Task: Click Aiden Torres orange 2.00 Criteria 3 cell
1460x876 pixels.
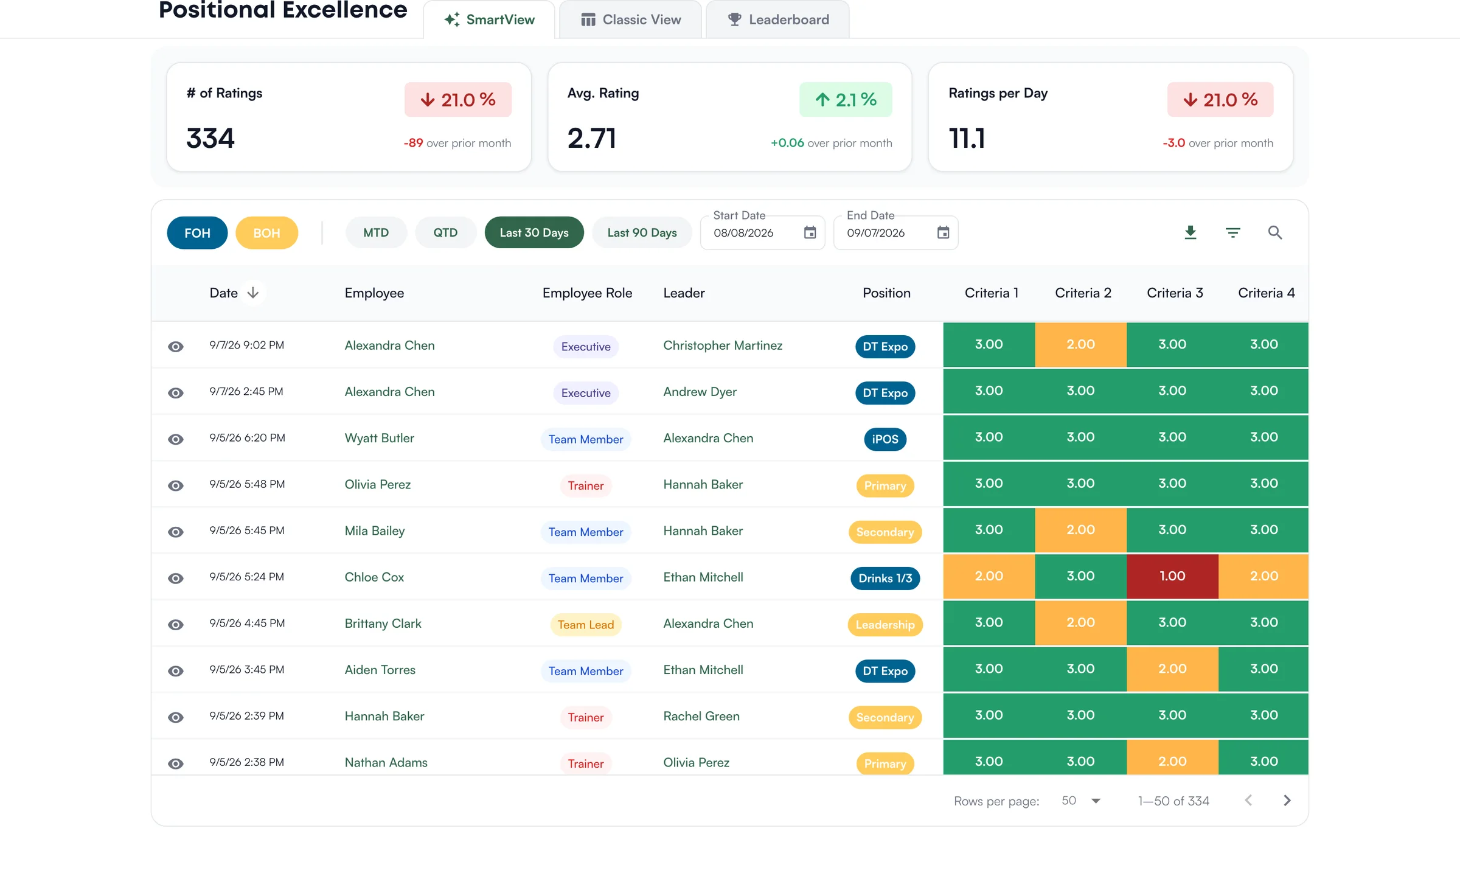Action: [x=1172, y=669]
